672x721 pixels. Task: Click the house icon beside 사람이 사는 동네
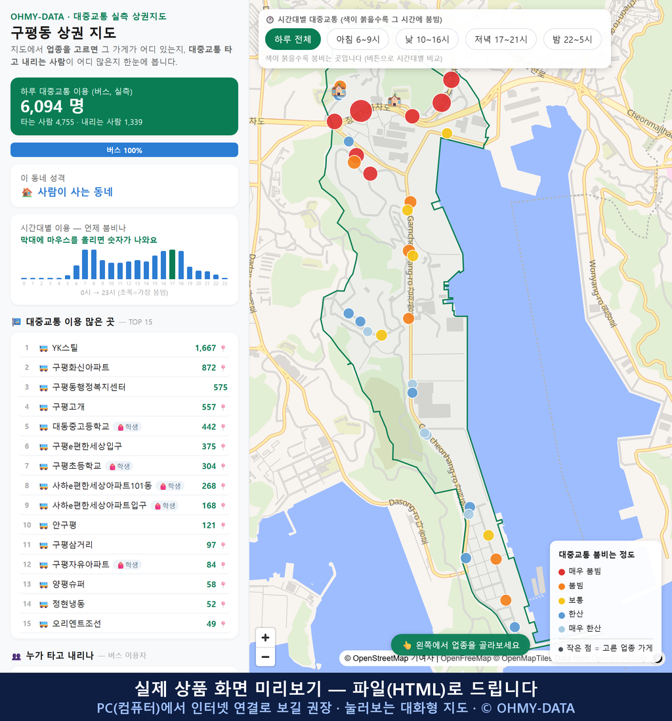[x=27, y=192]
